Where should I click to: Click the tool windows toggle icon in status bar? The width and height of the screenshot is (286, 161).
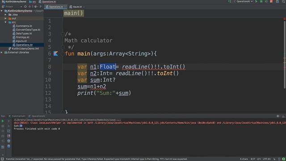[2, 159]
